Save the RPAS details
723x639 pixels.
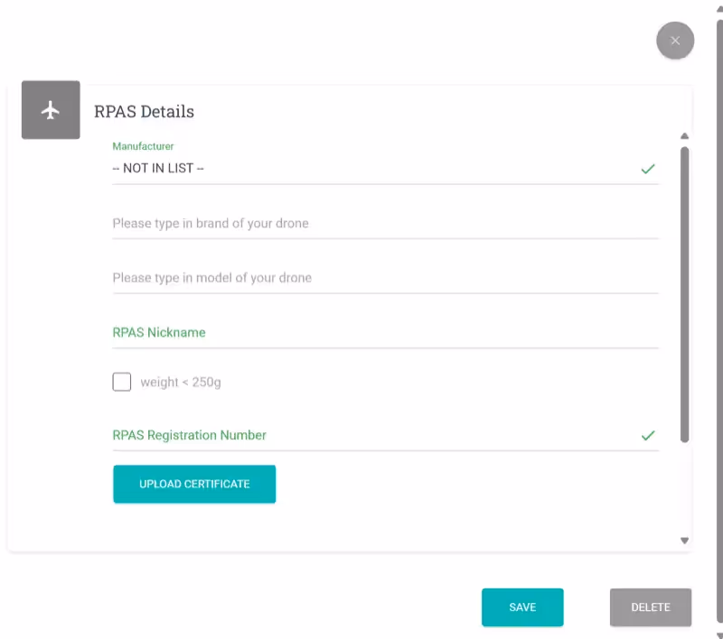point(522,607)
